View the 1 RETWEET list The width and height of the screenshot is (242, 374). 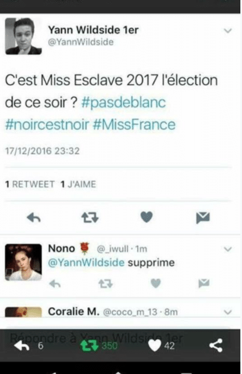click(30, 184)
